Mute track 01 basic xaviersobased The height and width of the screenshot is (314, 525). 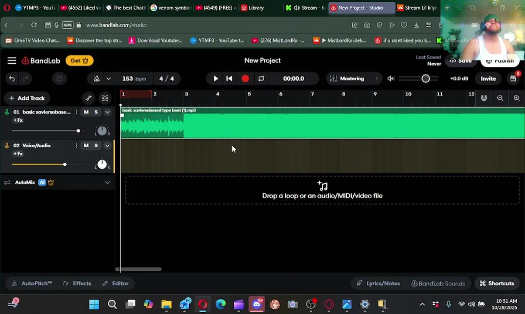86,112
